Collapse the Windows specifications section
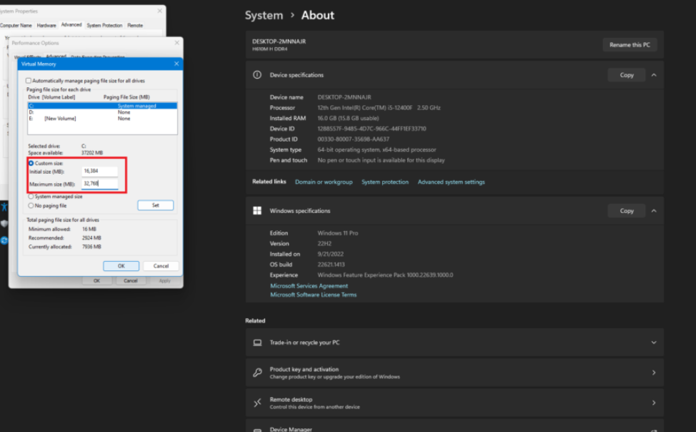This screenshot has height=432, width=696. tap(653, 211)
